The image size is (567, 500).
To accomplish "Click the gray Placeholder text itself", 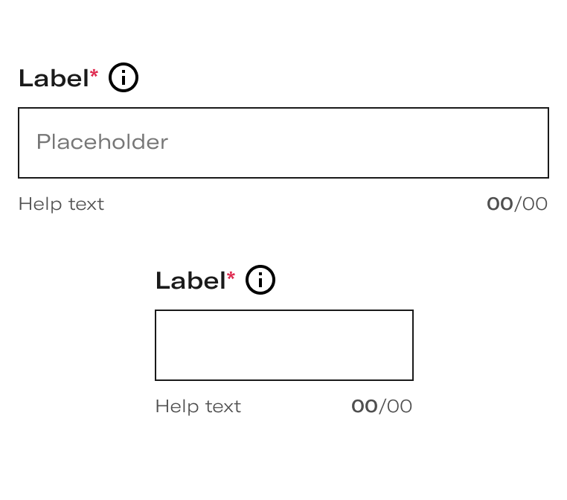I will (103, 141).
